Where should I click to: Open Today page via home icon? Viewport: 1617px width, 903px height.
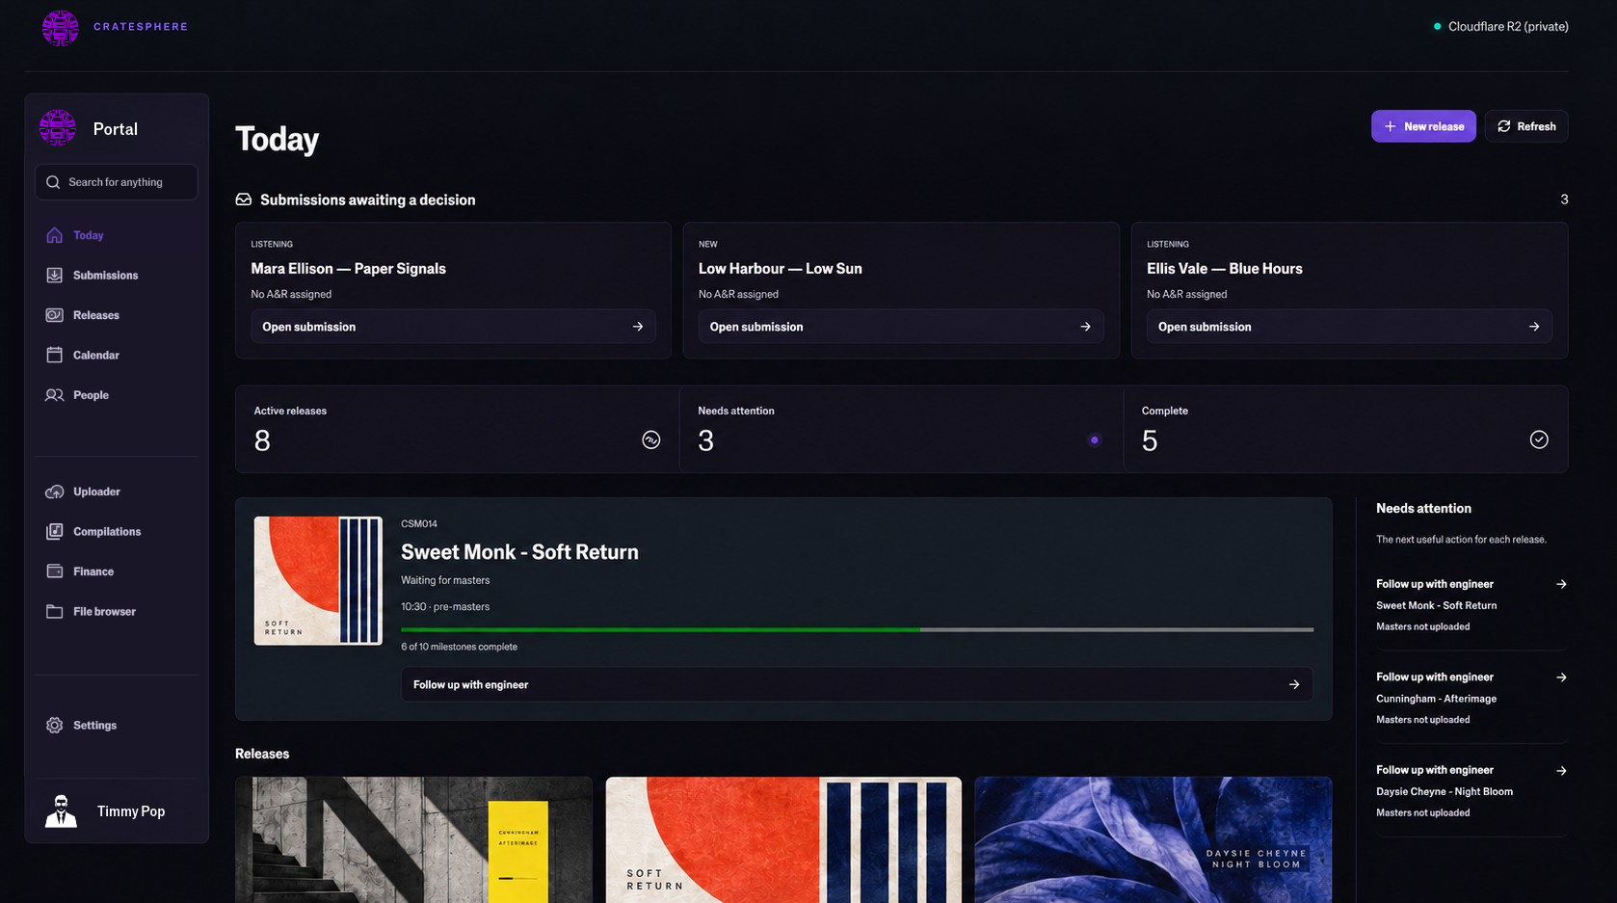pyautogui.click(x=55, y=235)
